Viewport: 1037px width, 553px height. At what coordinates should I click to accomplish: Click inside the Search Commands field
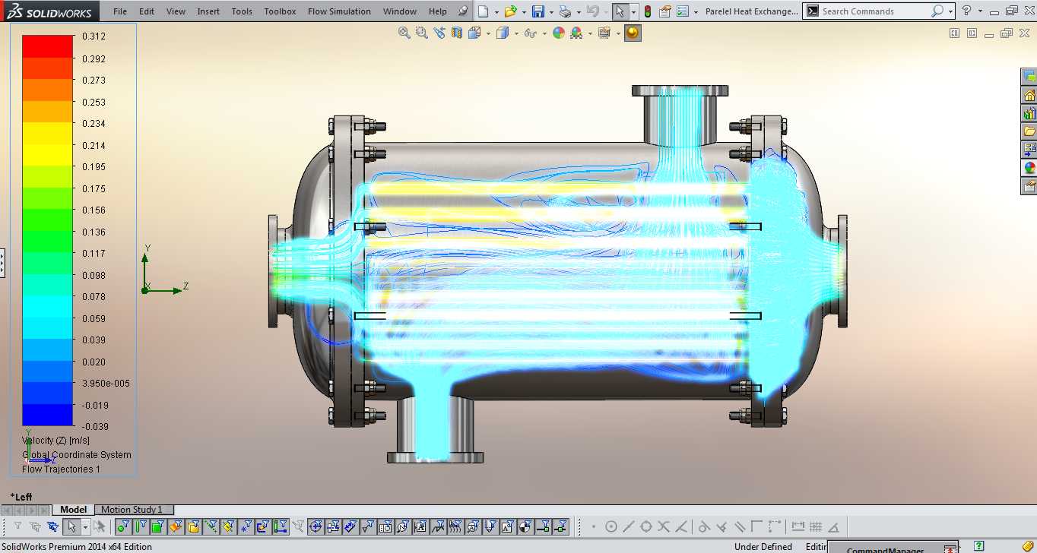pyautogui.click(x=874, y=11)
